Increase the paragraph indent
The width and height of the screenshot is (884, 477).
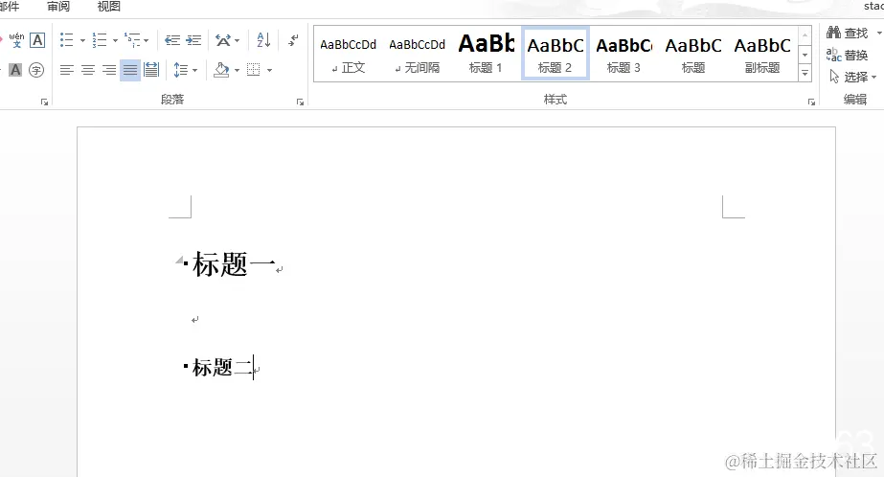193,40
